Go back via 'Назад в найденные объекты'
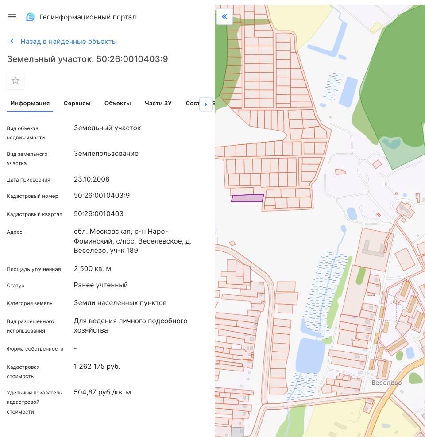This screenshot has width=425, height=437. (69, 41)
